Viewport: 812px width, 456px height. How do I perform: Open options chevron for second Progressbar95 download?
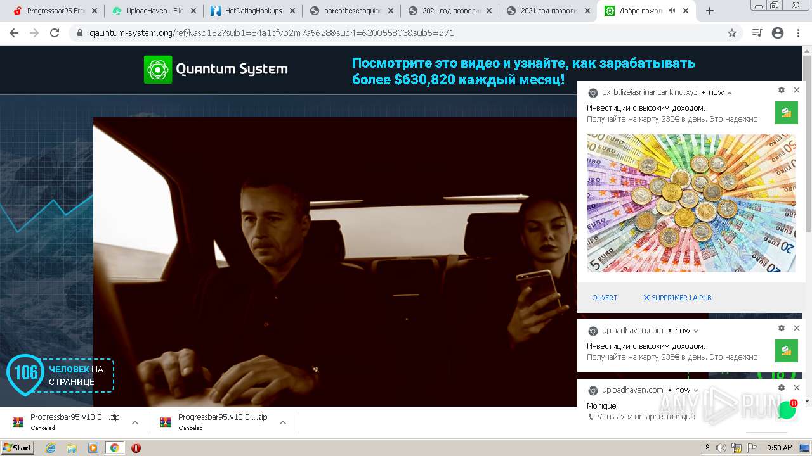(283, 422)
